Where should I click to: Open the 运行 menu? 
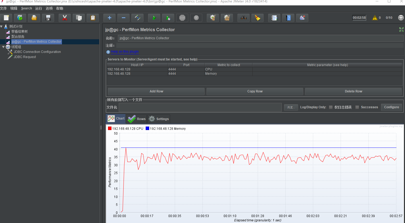[x=39, y=8]
